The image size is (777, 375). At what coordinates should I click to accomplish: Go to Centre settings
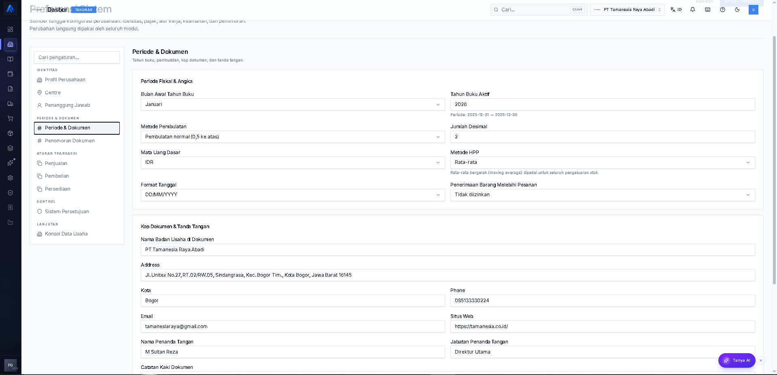77,93
